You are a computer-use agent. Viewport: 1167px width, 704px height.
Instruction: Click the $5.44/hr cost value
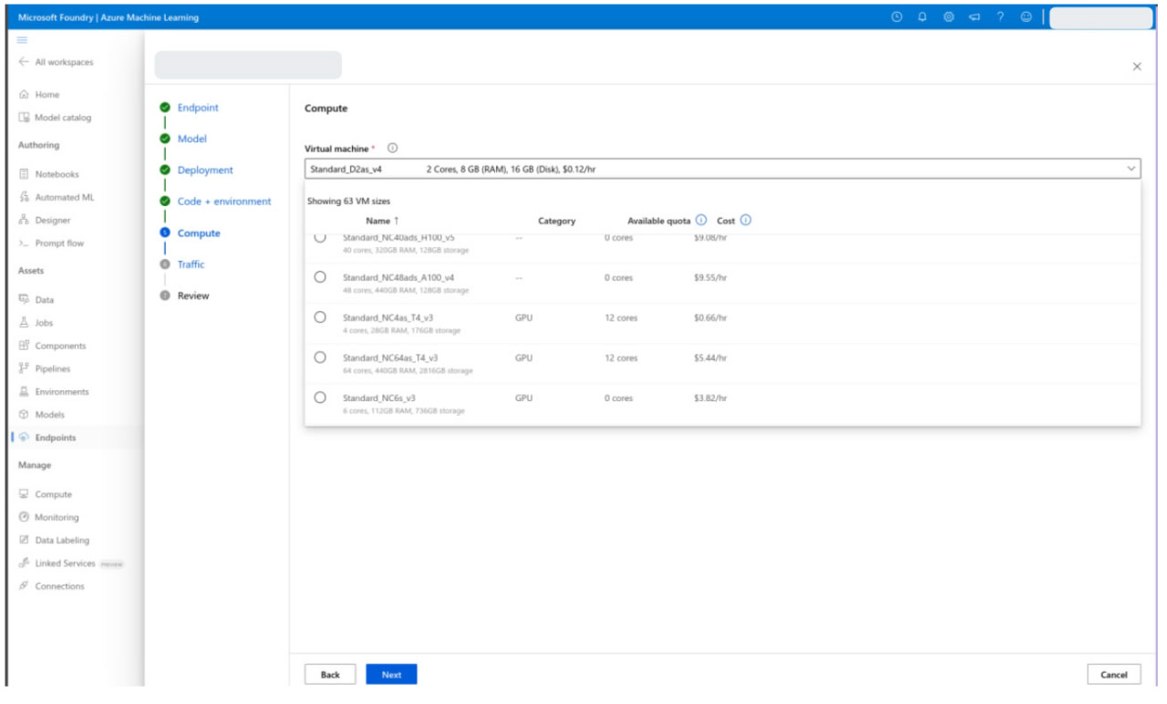tap(710, 358)
